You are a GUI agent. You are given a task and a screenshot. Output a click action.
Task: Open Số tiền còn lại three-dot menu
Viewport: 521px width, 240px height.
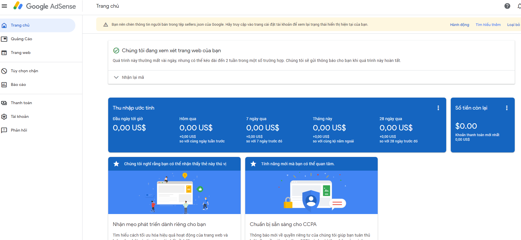pyautogui.click(x=507, y=108)
